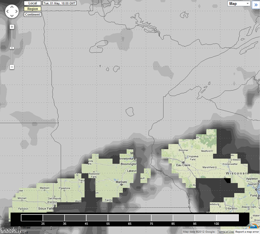Click the Mitchell city label
This screenshot has height=234, width=260.
(22, 198)
